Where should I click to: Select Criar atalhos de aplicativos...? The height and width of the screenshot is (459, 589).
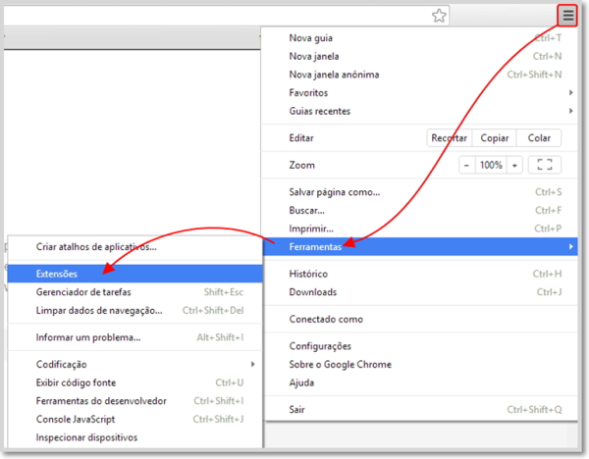pos(134,247)
